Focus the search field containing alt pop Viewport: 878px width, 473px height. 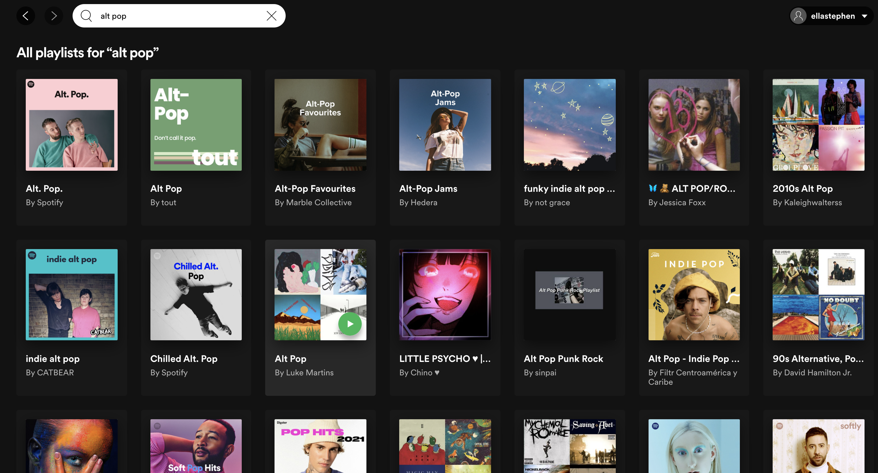click(179, 16)
